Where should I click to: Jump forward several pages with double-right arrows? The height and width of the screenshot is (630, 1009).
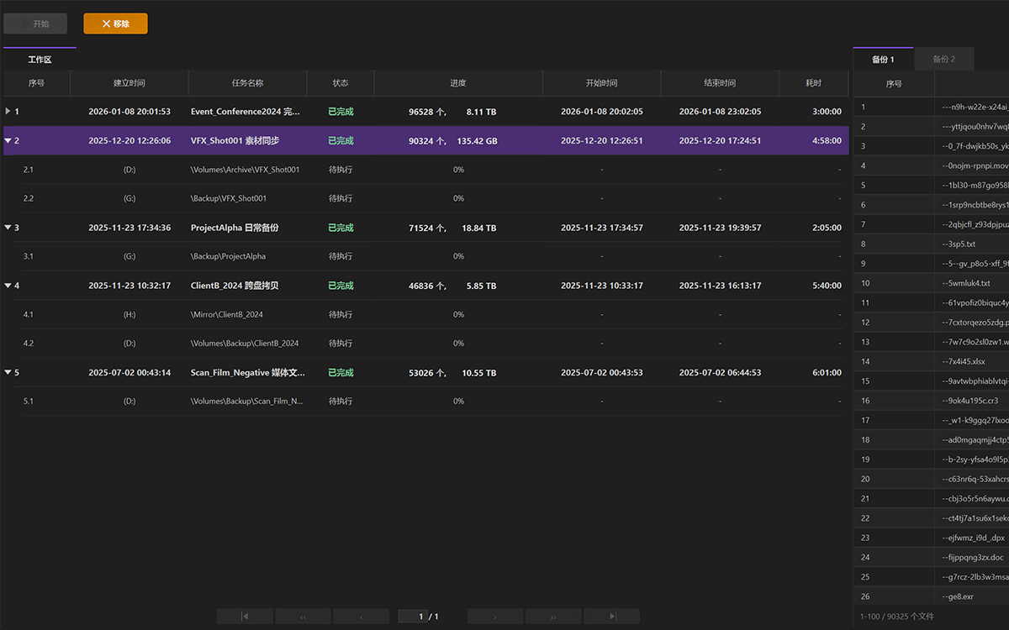[553, 617]
